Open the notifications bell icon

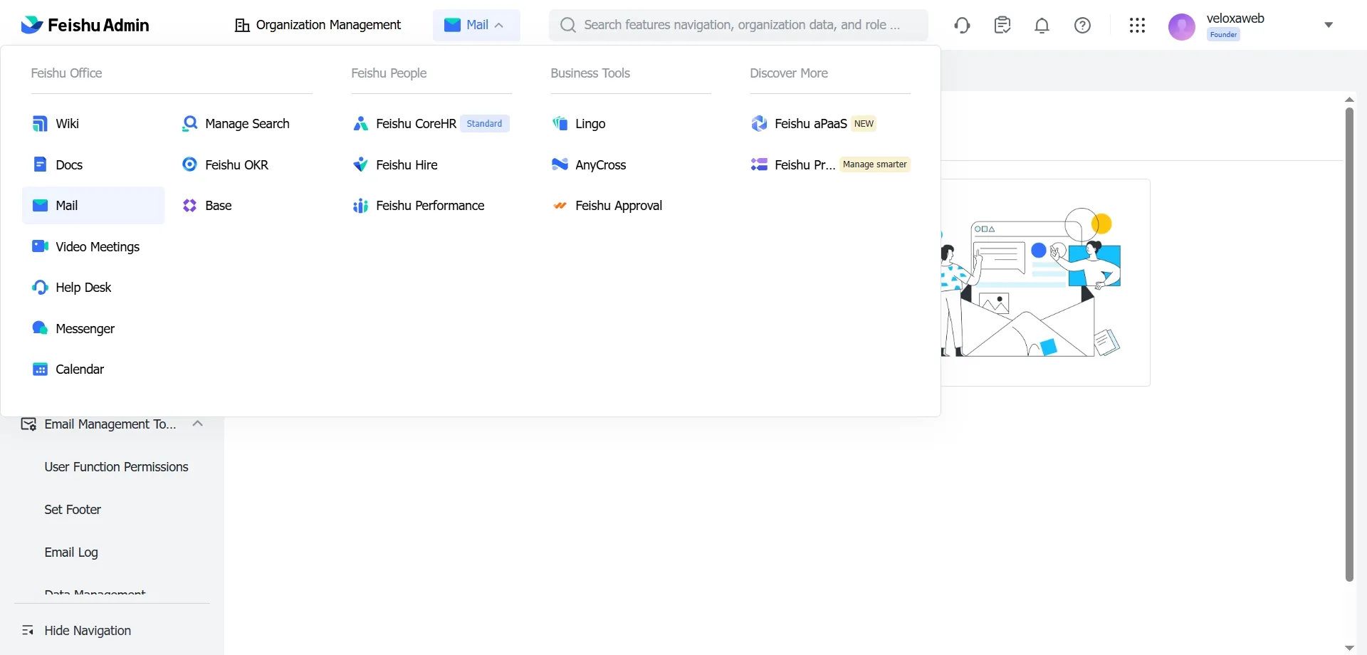pyautogui.click(x=1042, y=26)
